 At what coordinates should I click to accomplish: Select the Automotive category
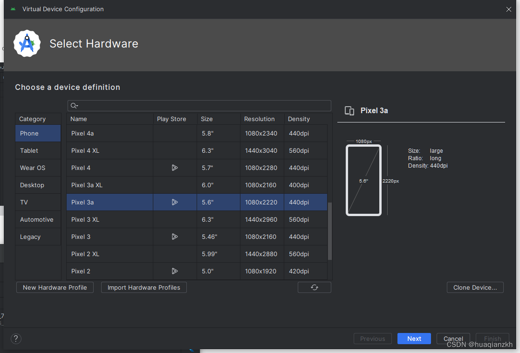point(37,219)
